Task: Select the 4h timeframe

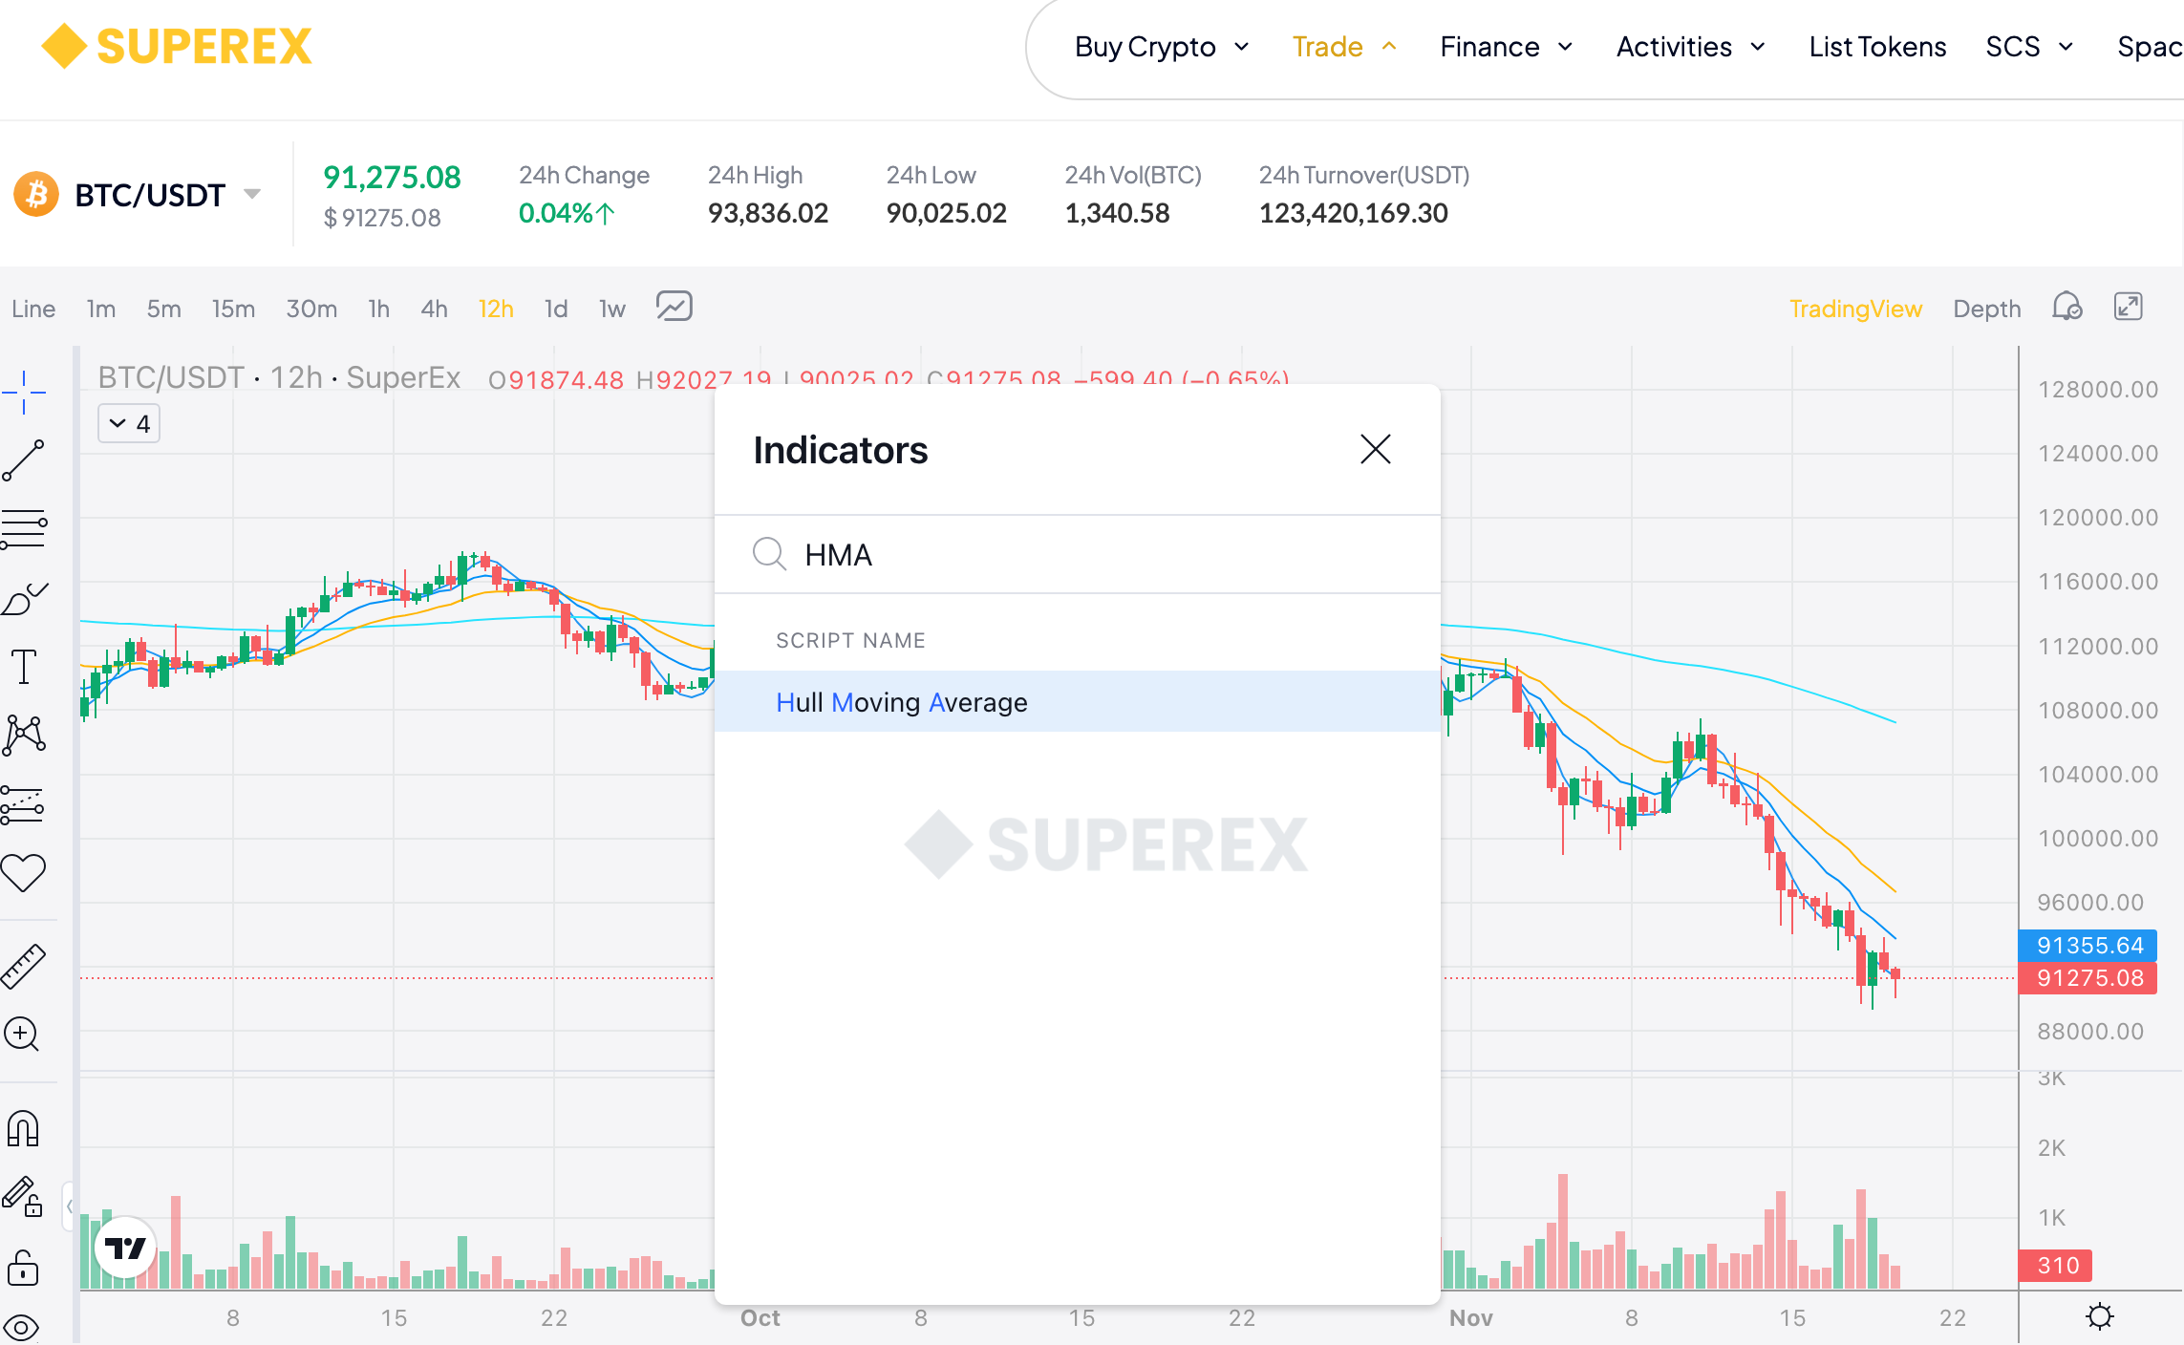Action: 434,309
